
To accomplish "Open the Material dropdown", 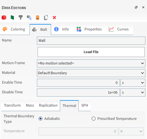I will [91, 73].
